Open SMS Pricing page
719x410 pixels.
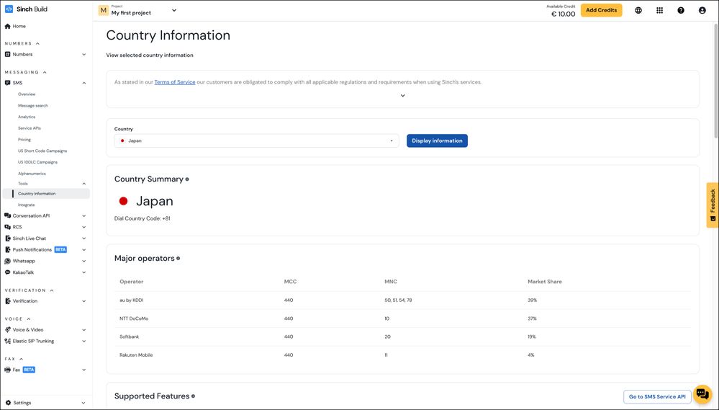24,140
